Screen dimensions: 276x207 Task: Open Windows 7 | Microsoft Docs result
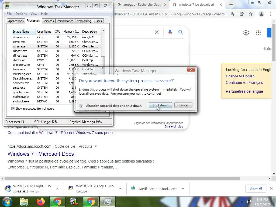pyautogui.click(x=41, y=154)
